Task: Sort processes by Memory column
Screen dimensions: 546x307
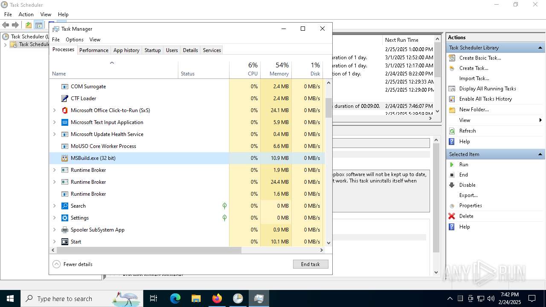Action: point(276,70)
